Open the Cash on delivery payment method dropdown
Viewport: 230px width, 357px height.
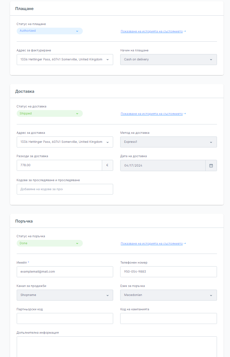(x=168, y=59)
